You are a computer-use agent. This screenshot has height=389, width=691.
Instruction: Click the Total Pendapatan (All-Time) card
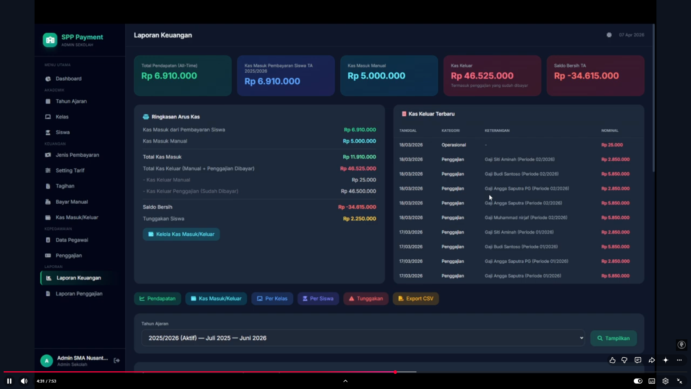pos(183,76)
